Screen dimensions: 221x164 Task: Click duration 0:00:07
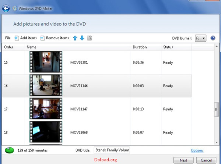click(138, 132)
